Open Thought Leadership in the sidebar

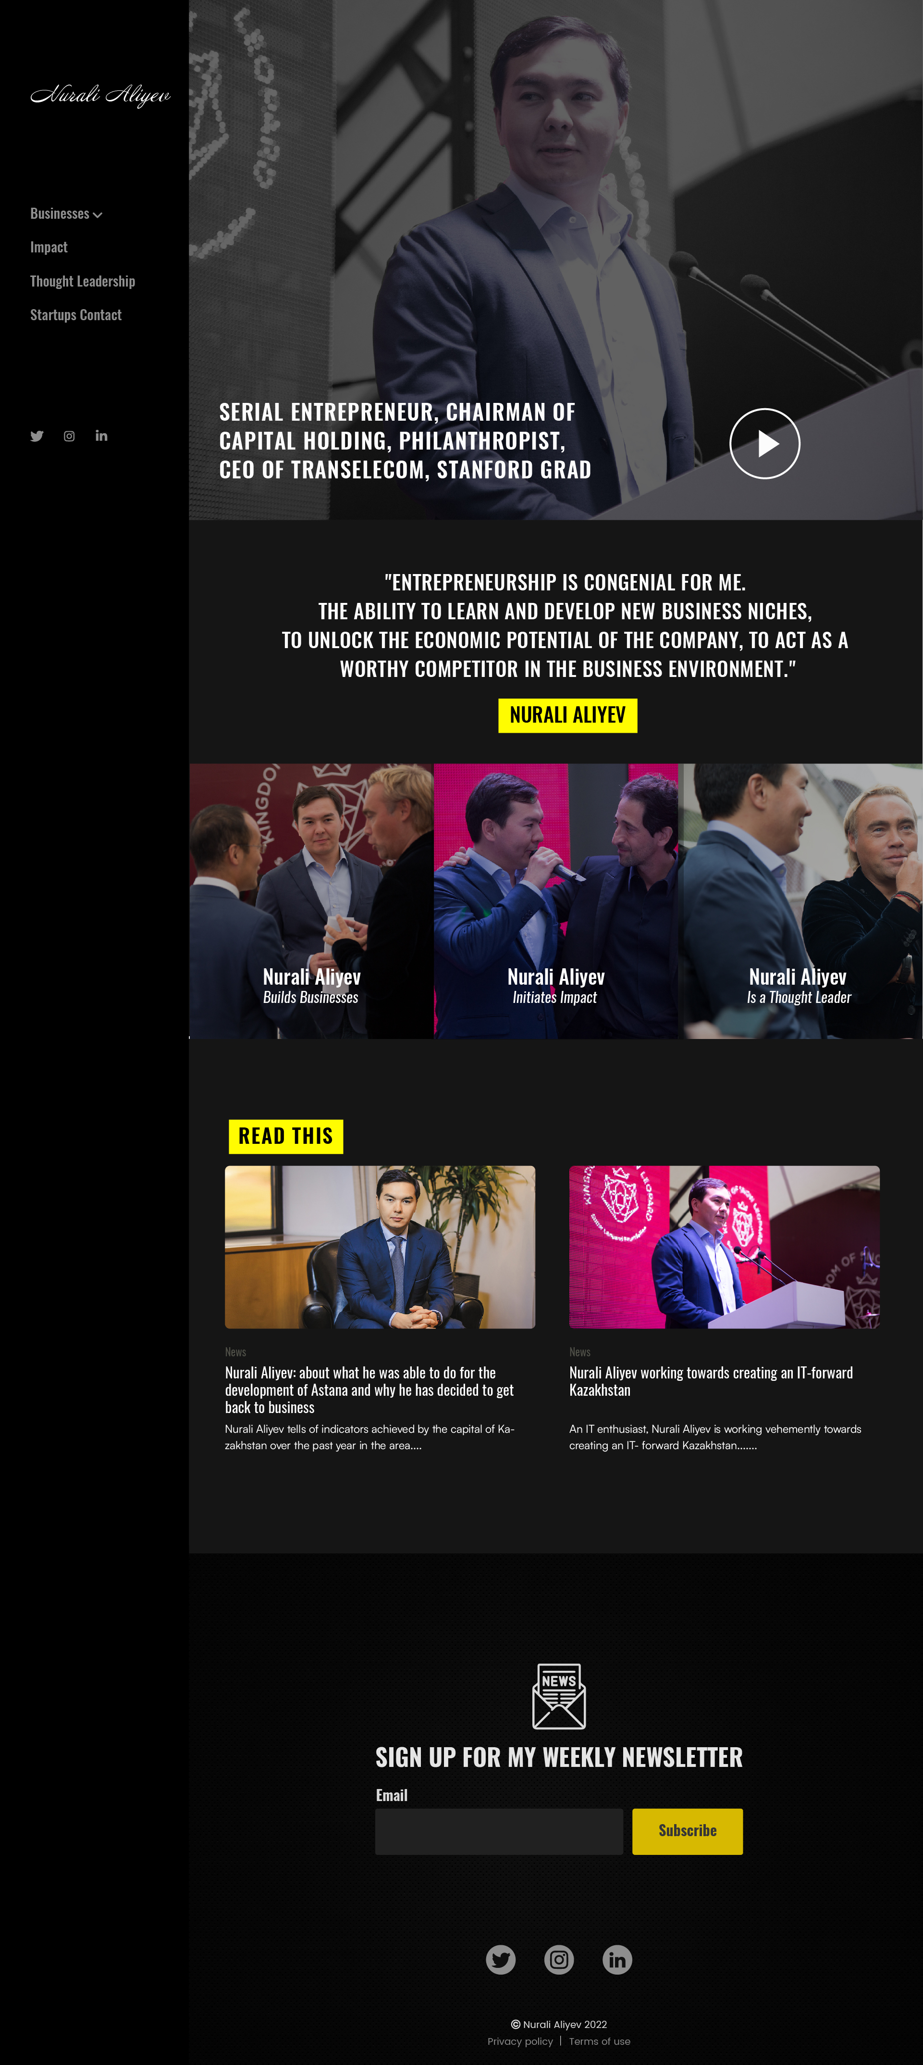(83, 281)
